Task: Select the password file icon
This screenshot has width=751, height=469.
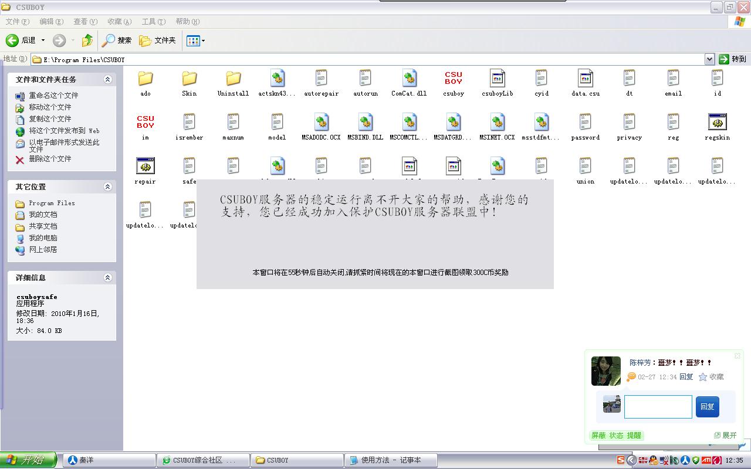Action: [586, 123]
